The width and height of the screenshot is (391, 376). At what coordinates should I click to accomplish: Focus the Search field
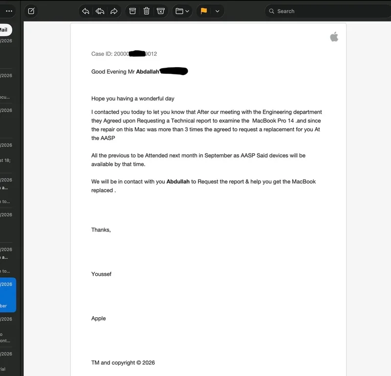[329, 11]
